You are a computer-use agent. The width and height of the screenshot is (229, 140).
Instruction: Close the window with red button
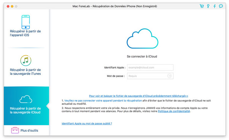tap(8, 6)
